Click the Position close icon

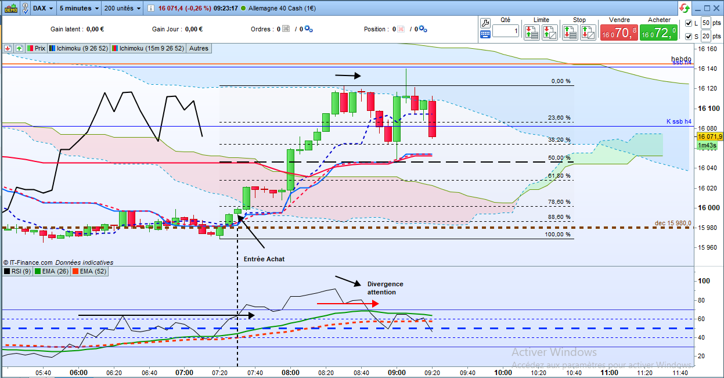point(401,29)
